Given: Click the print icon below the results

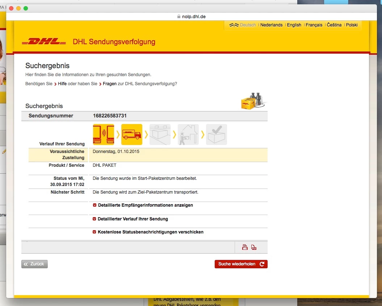Looking at the screenshot, I should [x=245, y=247].
